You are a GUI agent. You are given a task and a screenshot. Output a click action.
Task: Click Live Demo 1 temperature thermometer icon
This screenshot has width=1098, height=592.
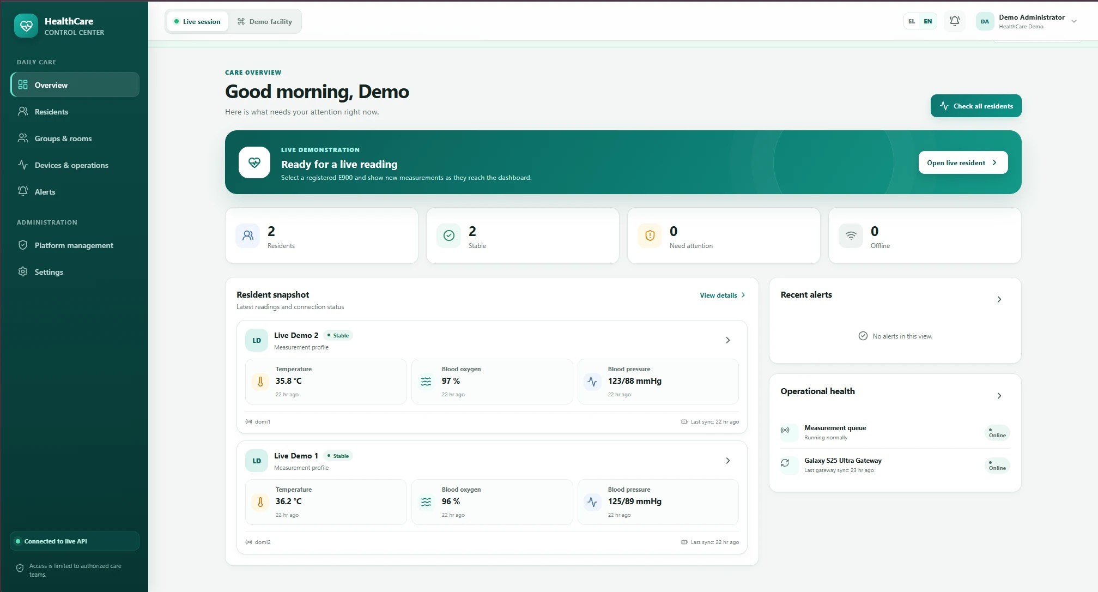(260, 502)
